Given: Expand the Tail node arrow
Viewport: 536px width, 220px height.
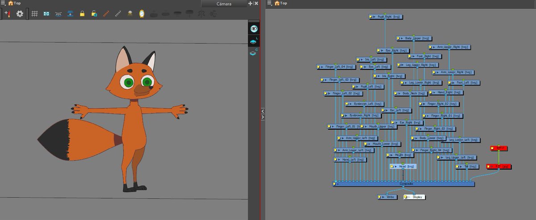Looking at the screenshot, I should click(461, 167).
